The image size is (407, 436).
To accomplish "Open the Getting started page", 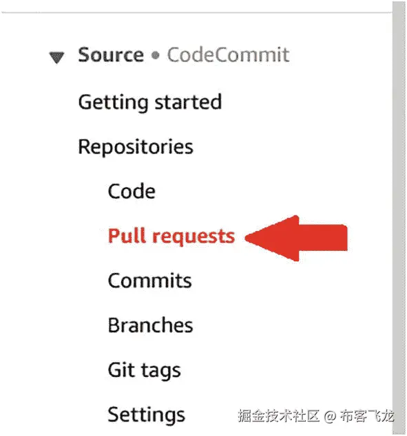I will point(149,103).
